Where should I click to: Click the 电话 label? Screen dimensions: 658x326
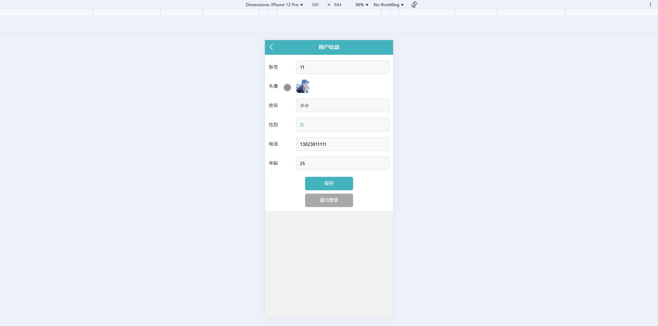[273, 144]
